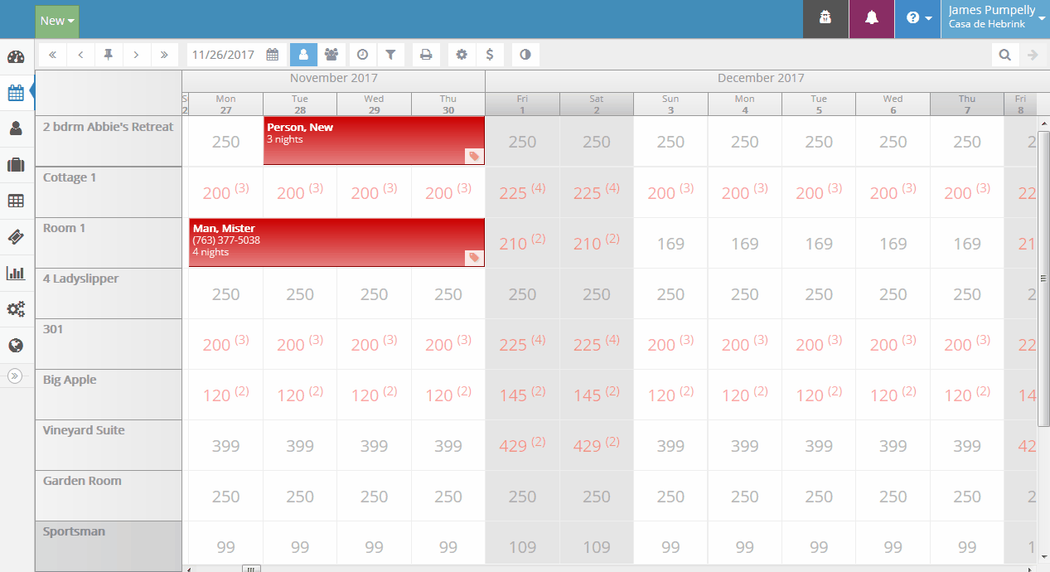
Task: Open the guests (person) section in sidebar
Action: [16, 128]
